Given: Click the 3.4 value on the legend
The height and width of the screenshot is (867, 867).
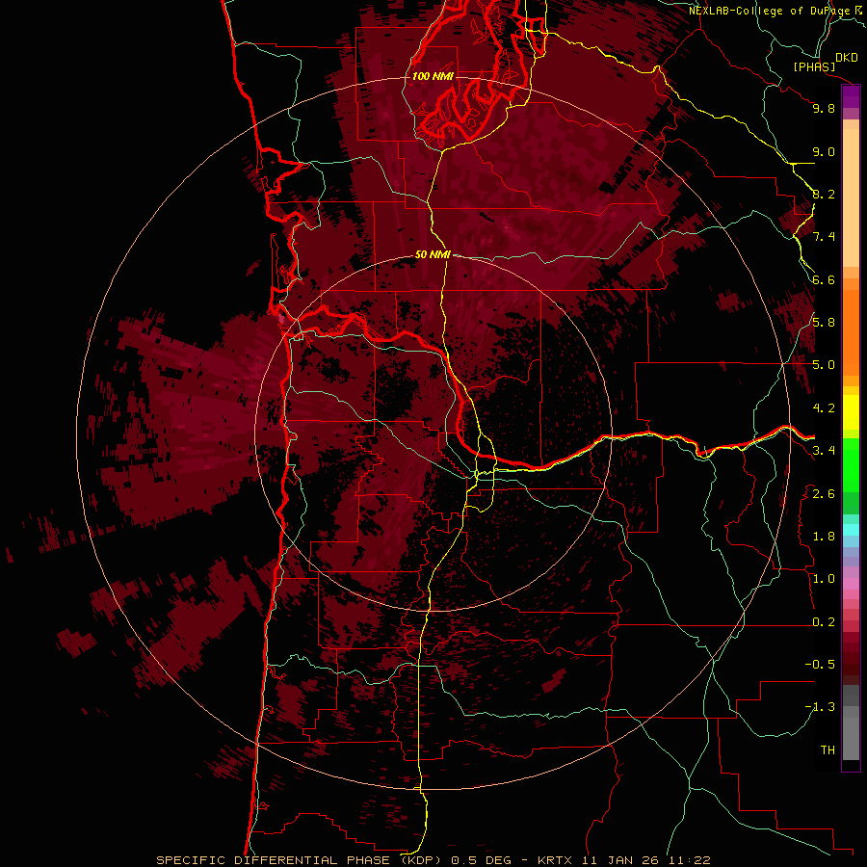Looking at the screenshot, I should pos(824,451).
